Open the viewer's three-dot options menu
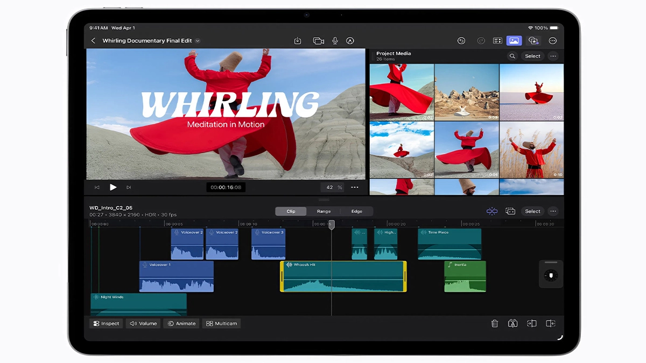The width and height of the screenshot is (646, 363). [x=354, y=187]
